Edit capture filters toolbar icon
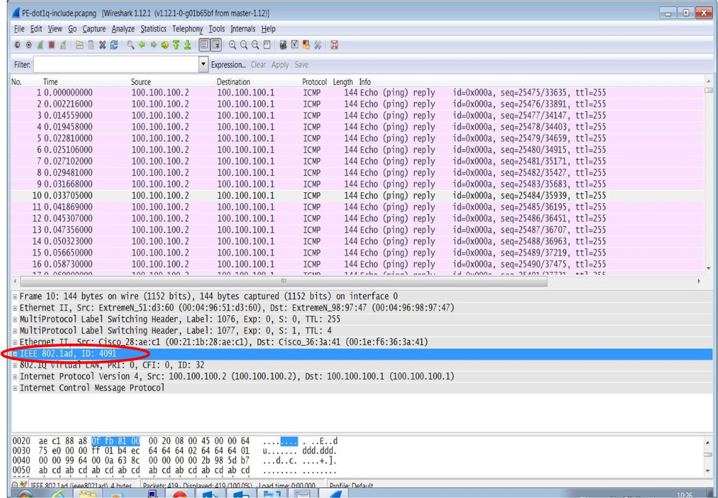This screenshot has height=498, width=718. [x=283, y=44]
